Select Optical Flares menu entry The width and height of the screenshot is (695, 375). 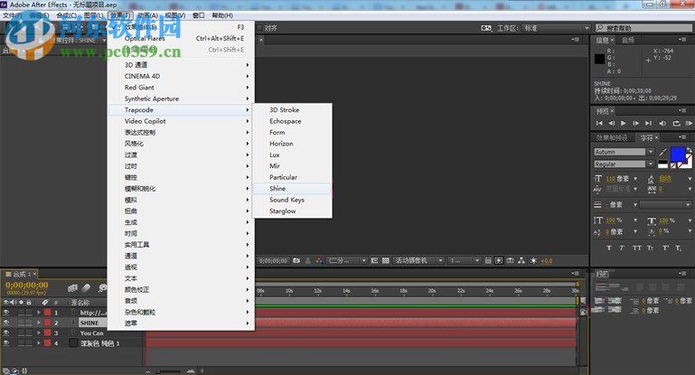click(x=181, y=39)
